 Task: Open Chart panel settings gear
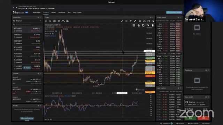[151, 17]
